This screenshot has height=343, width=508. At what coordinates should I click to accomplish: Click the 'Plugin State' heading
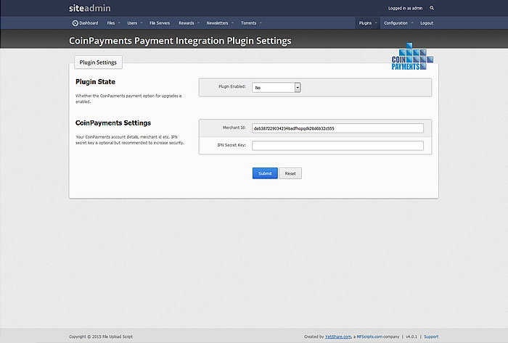coord(95,82)
